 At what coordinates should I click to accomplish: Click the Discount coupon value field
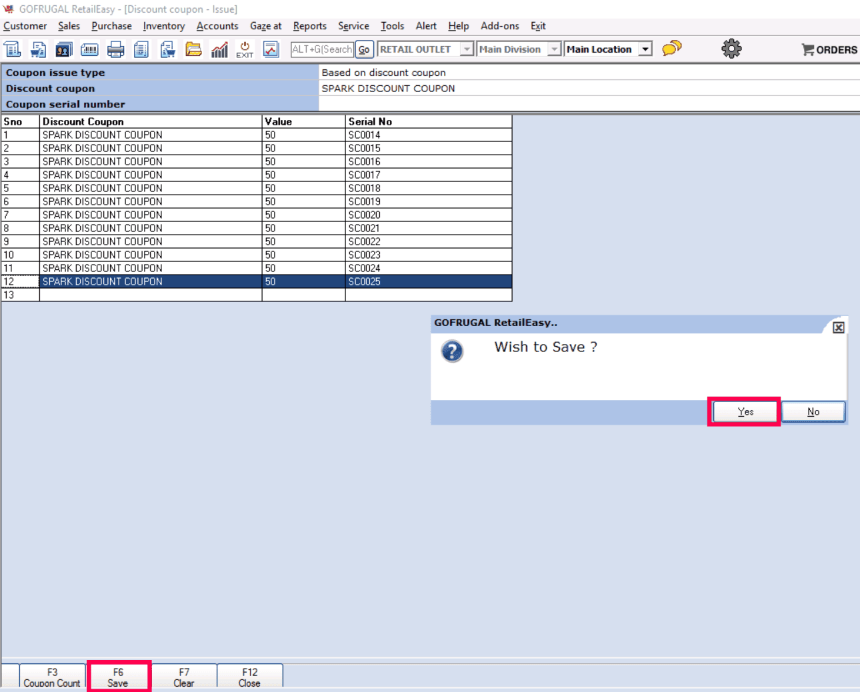coord(589,88)
